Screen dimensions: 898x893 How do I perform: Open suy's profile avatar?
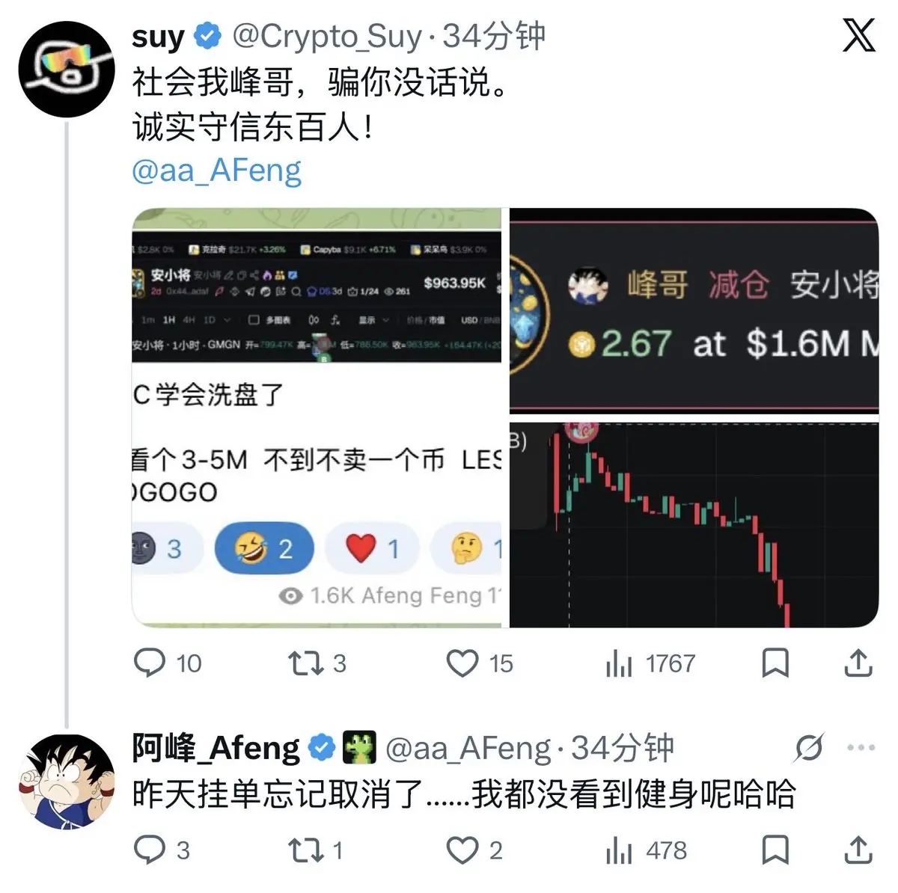point(66,69)
